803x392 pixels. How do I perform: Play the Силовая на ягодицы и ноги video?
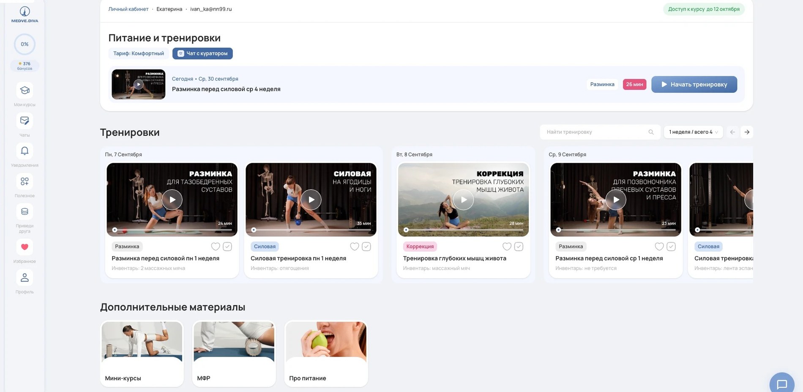point(311,200)
